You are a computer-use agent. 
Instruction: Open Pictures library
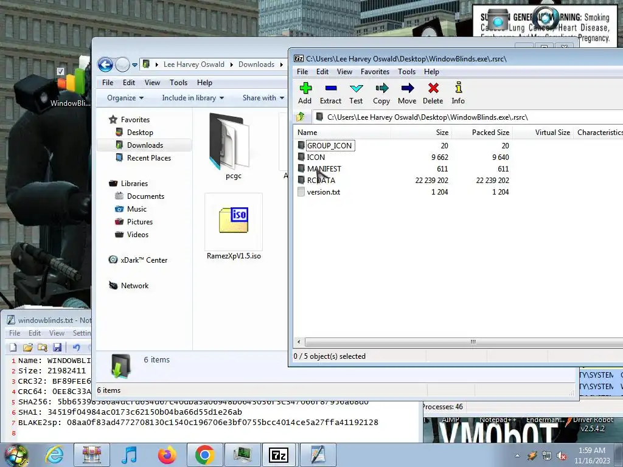pyautogui.click(x=139, y=221)
